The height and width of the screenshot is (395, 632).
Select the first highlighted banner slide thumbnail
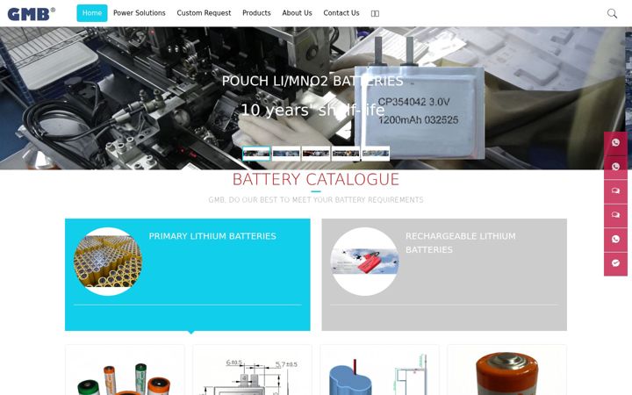(256, 154)
